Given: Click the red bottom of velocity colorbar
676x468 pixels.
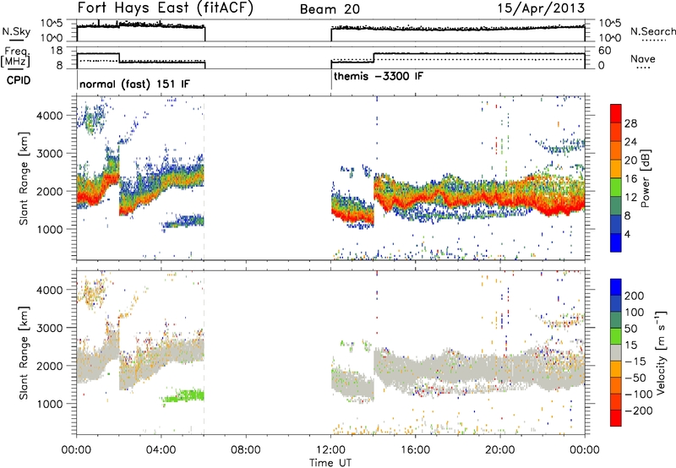Looking at the screenshot, I should 616,418.
